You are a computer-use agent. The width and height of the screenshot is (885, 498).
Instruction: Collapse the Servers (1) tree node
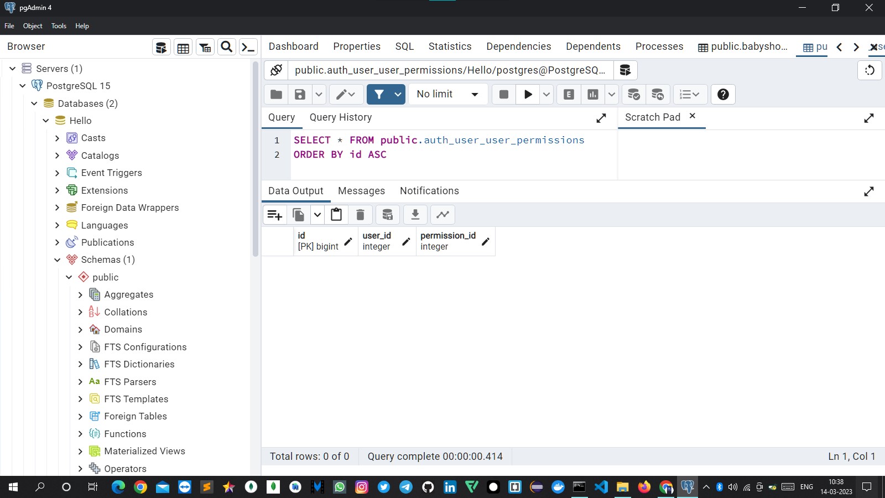coord(12,69)
